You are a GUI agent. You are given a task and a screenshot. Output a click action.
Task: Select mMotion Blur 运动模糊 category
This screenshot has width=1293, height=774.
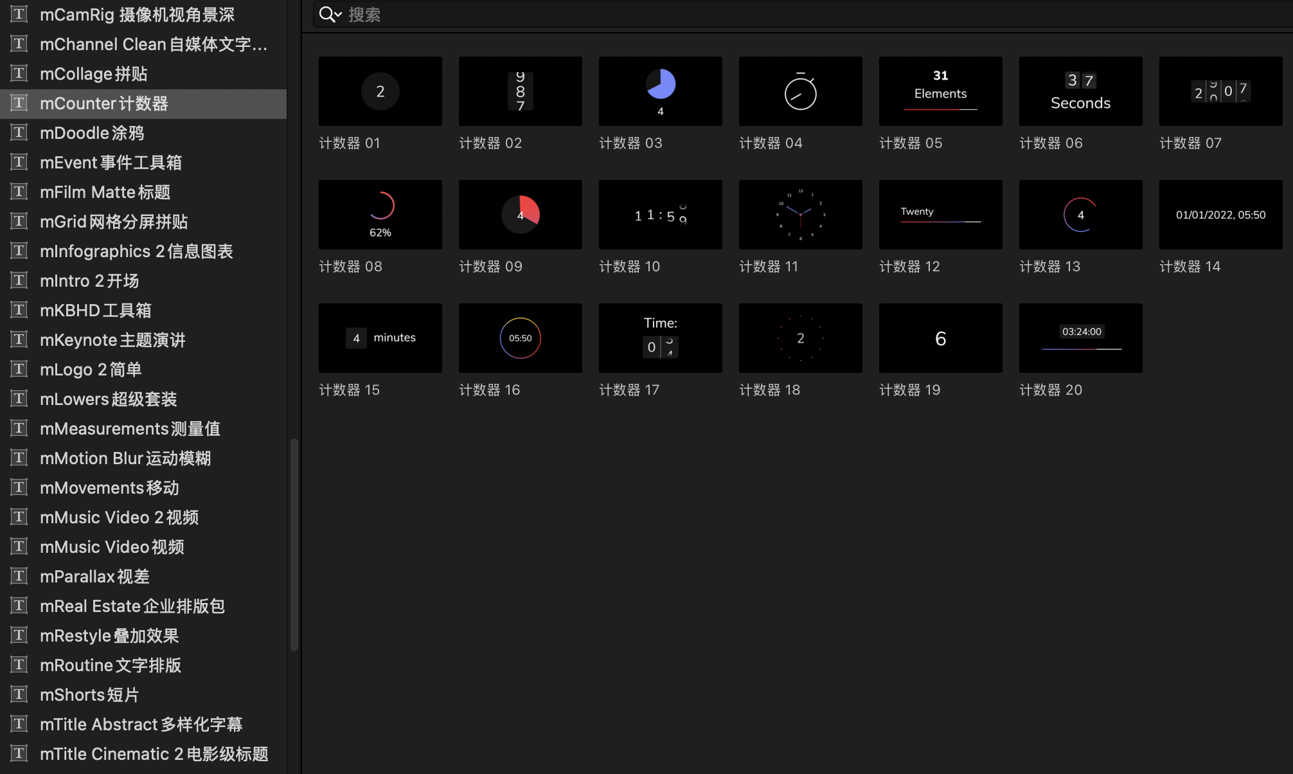click(x=143, y=458)
